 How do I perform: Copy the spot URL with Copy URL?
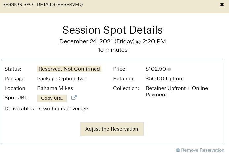click(52, 98)
